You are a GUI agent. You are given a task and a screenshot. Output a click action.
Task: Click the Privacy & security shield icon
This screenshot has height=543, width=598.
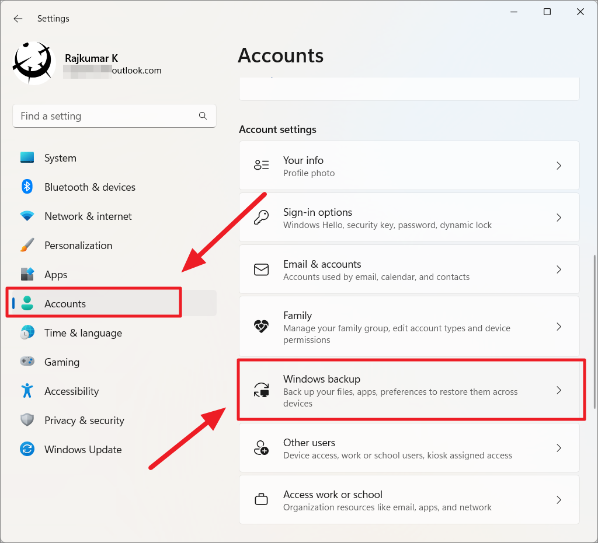[27, 420]
